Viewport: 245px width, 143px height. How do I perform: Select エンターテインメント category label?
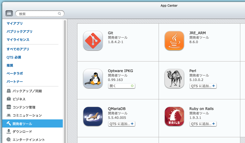[x=29, y=140]
